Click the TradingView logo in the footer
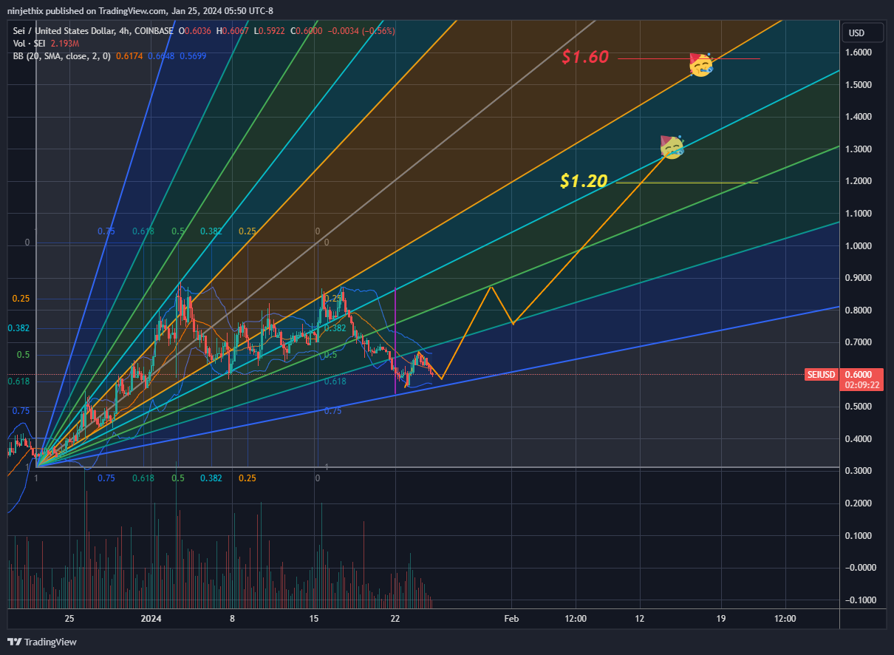 (x=42, y=642)
